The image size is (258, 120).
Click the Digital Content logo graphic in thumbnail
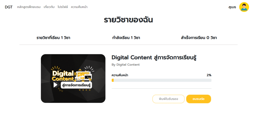tap(72, 79)
